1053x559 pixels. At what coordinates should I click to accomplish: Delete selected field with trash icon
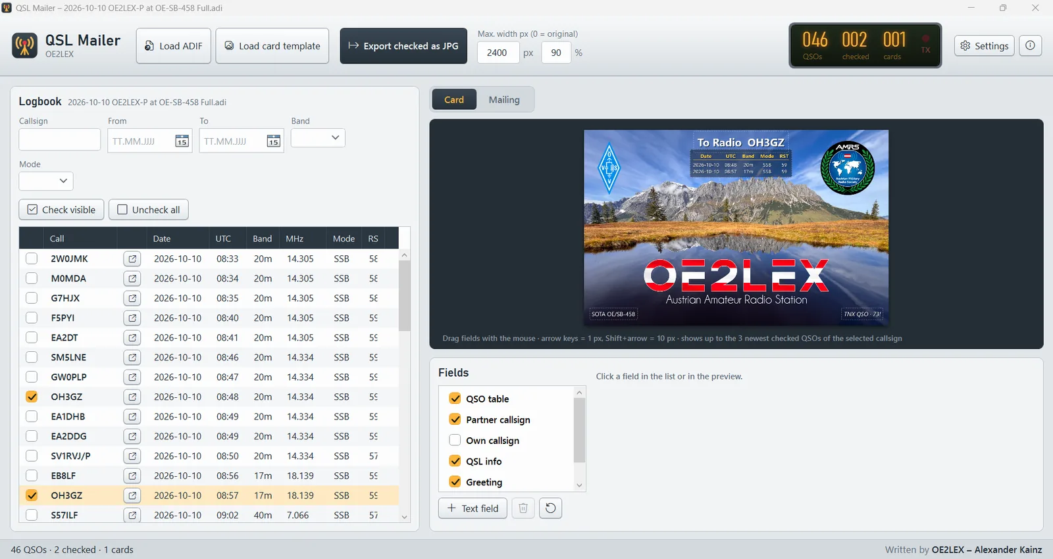click(x=523, y=508)
